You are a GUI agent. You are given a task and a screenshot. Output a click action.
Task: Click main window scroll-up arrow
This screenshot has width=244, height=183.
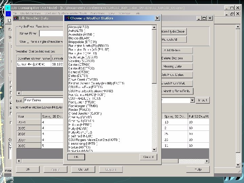pyautogui.click(x=238, y=27)
